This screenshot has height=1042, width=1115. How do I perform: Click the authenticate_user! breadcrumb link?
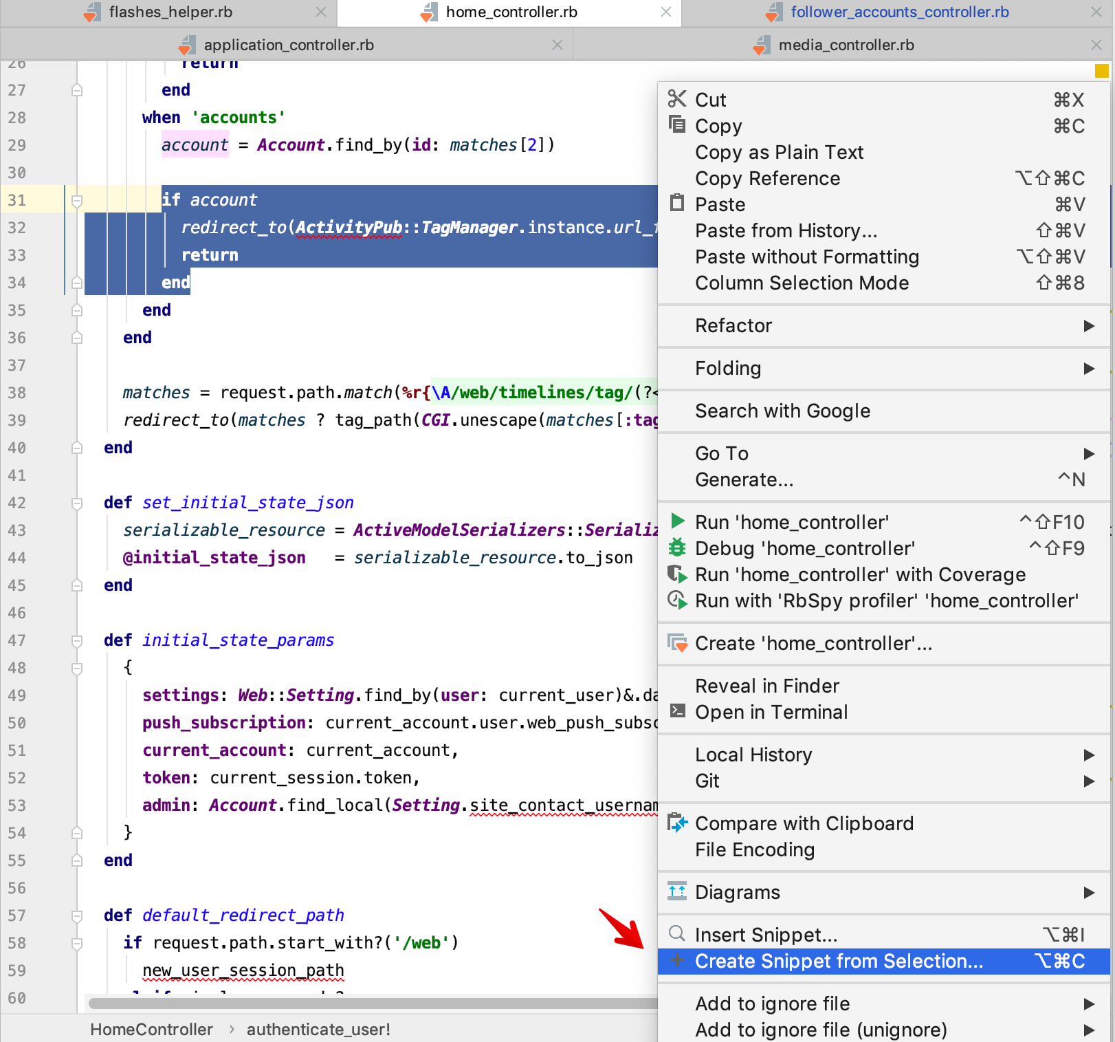(x=318, y=1029)
